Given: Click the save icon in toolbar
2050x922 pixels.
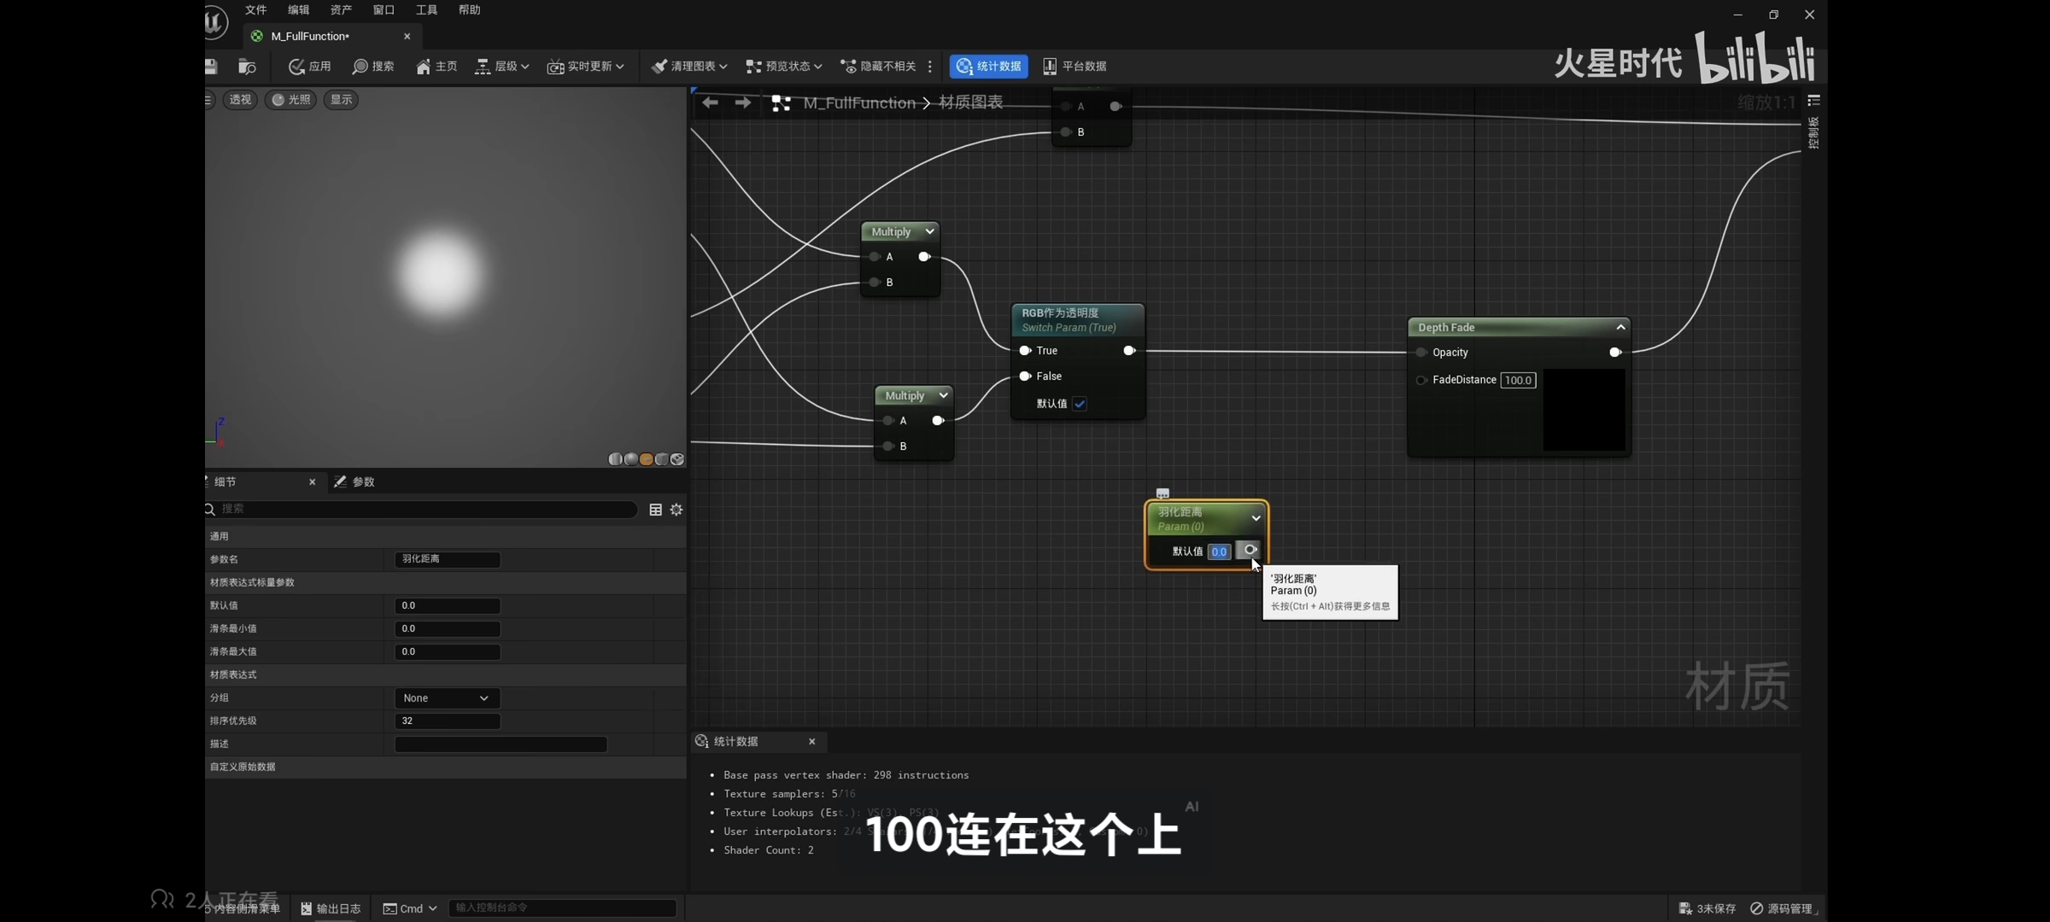Looking at the screenshot, I should (x=211, y=67).
